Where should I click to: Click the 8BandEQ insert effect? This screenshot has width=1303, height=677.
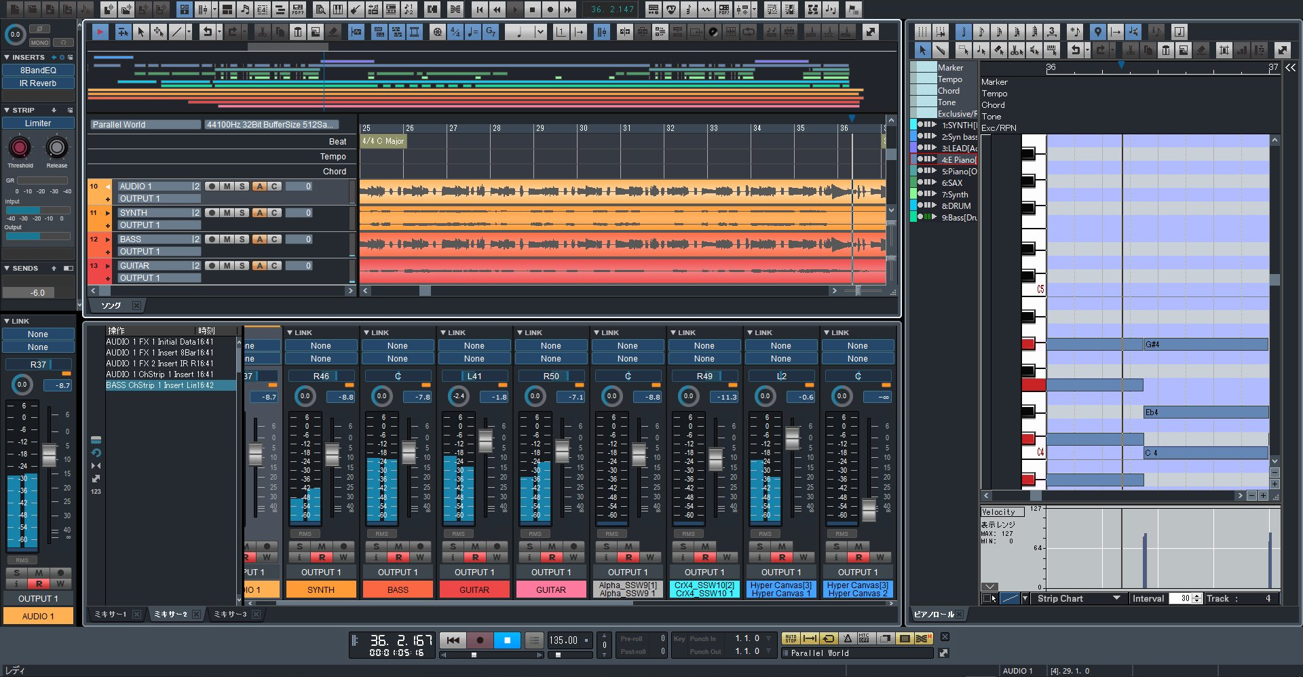38,71
